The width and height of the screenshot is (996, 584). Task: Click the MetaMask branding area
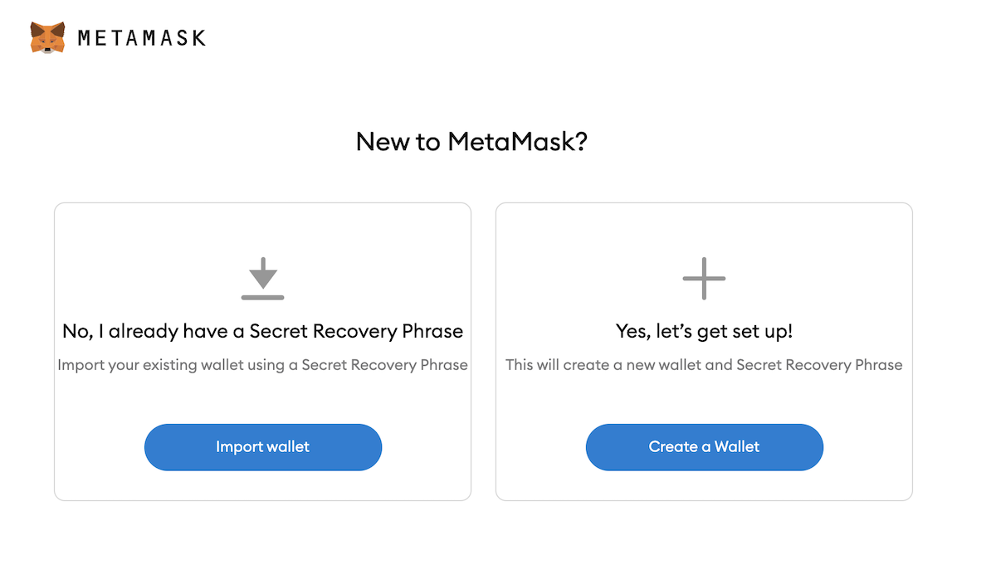click(116, 36)
